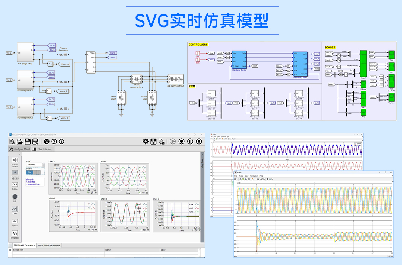
Task: Stop the simulation with the square button
Action: pyautogui.click(x=199, y=141)
